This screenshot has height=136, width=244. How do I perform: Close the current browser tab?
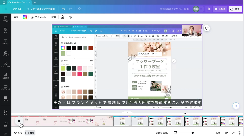30,2
